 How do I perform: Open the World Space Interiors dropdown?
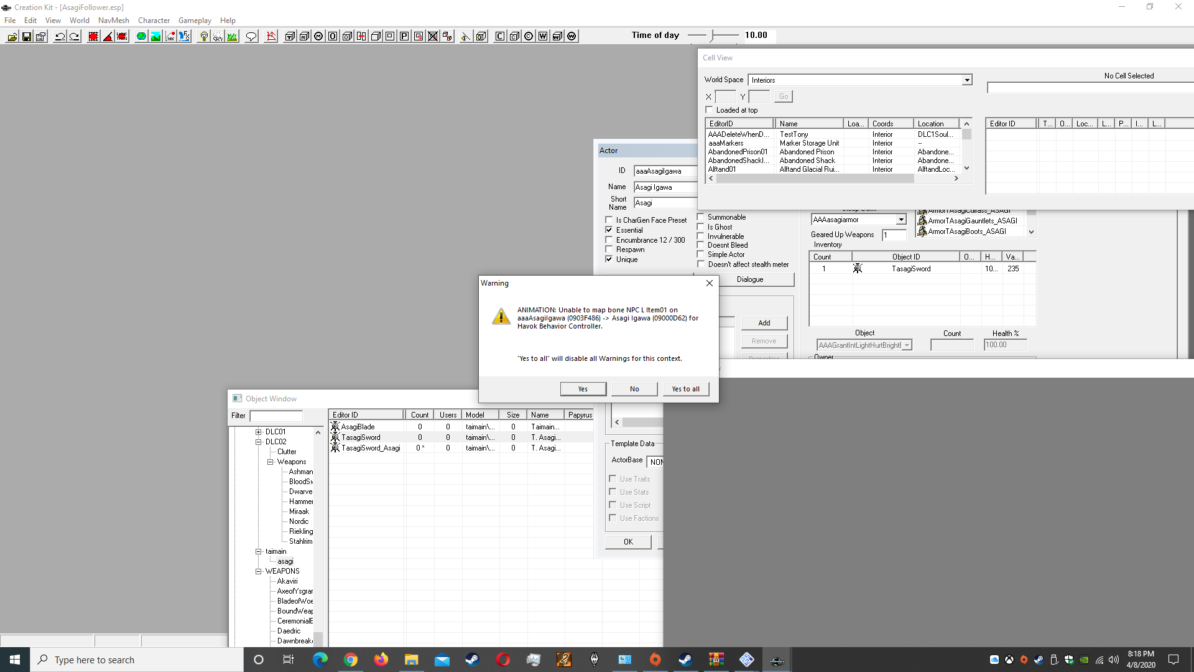point(967,80)
